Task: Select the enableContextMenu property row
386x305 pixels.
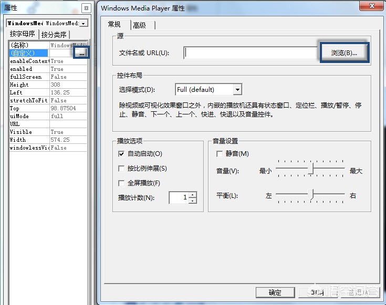Action: (x=48, y=61)
